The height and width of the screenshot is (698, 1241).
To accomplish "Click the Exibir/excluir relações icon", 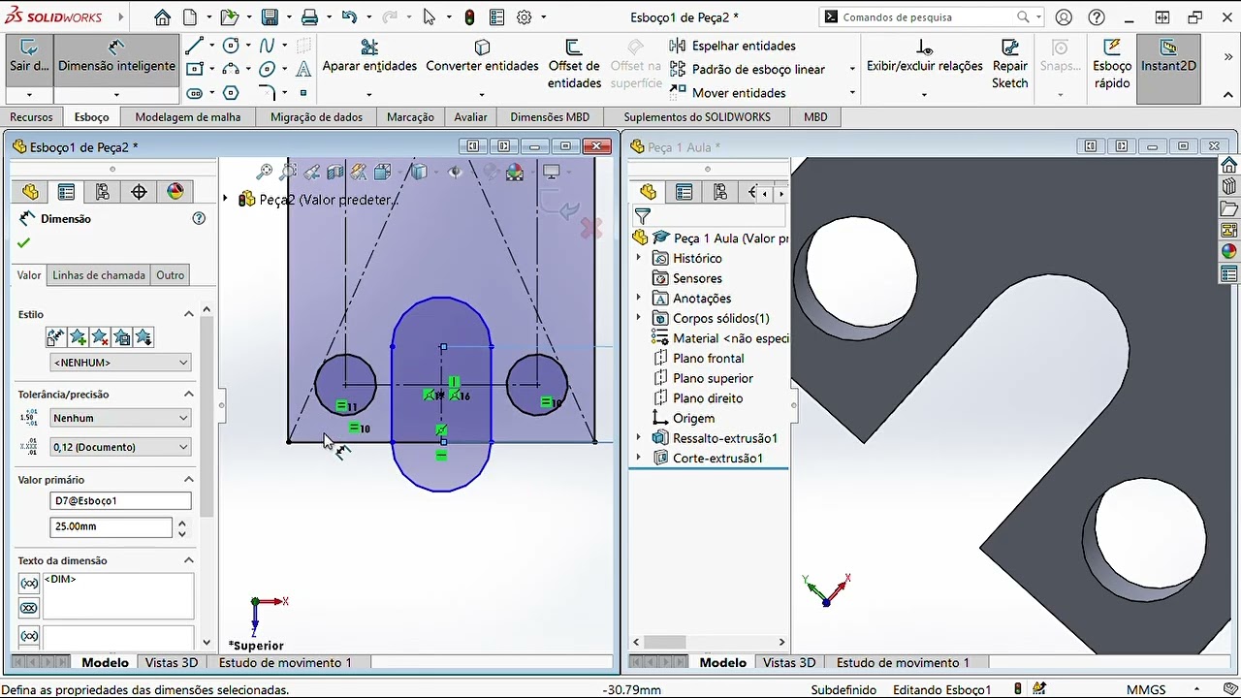I will [x=924, y=48].
